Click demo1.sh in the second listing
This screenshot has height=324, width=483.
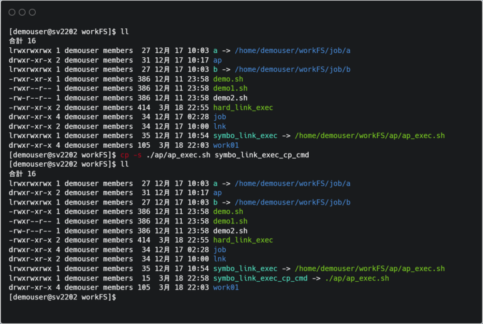click(230, 221)
